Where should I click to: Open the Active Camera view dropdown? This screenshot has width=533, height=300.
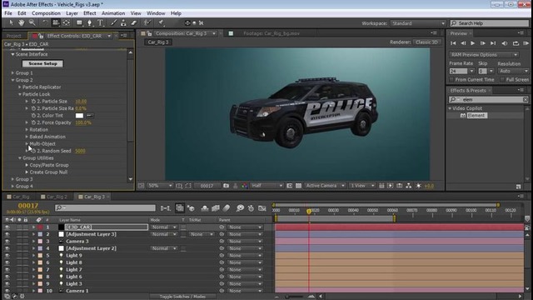click(x=325, y=186)
